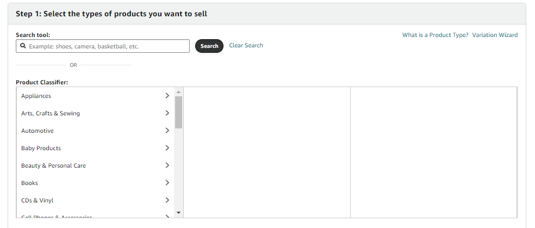
Task: Select Baby Products in classifier
Action: (41, 148)
